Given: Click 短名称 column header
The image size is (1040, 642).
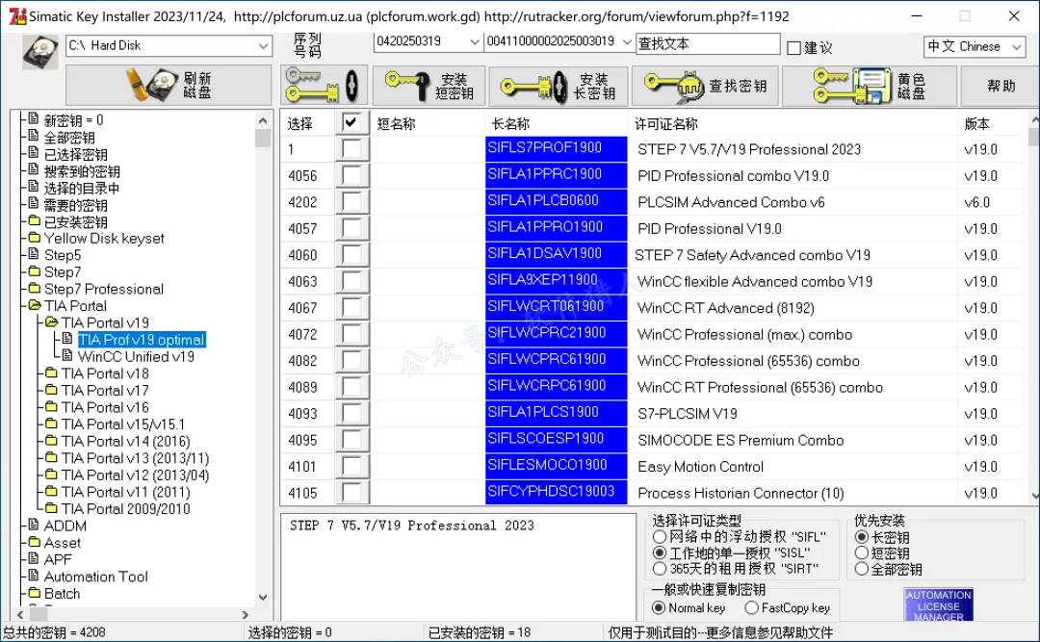Looking at the screenshot, I should click(396, 124).
